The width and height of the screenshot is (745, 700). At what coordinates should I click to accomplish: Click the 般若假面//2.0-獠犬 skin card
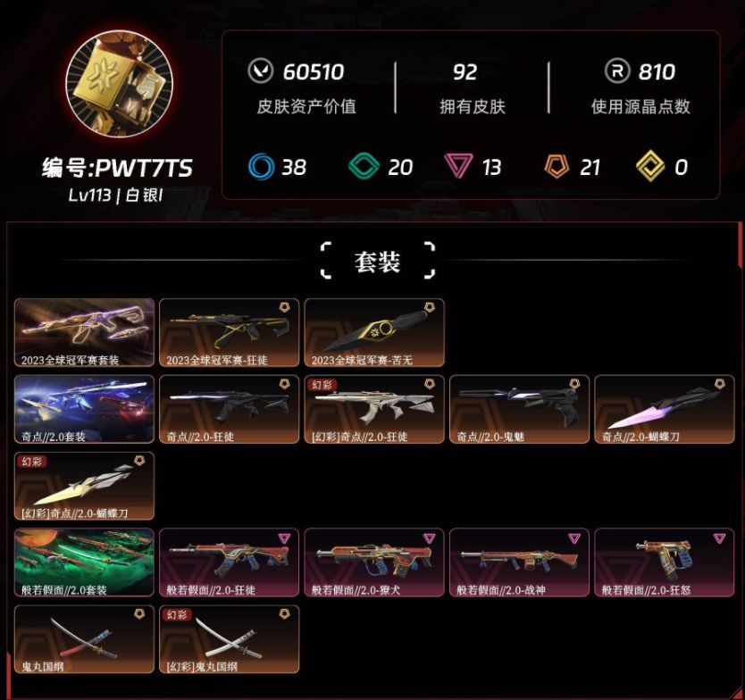click(374, 562)
